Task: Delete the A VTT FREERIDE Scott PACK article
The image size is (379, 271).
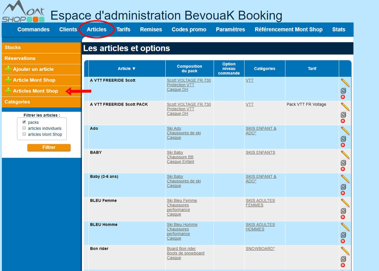Action: (x=343, y=121)
